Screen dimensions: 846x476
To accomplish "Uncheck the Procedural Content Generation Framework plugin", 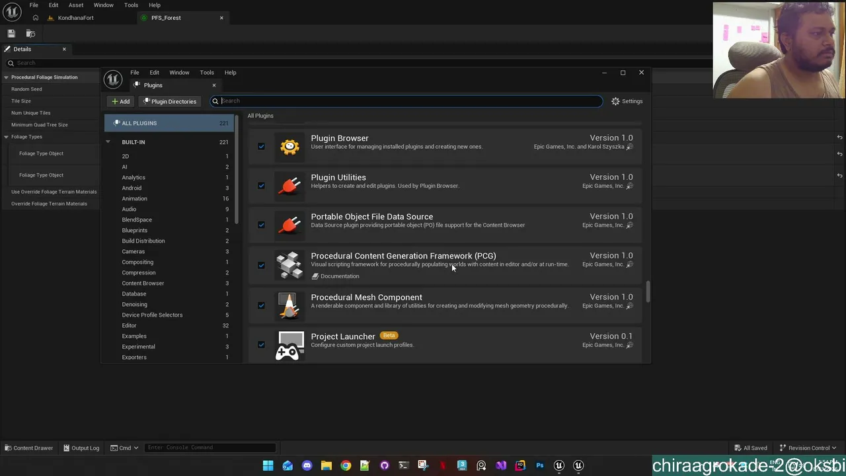I will (261, 265).
